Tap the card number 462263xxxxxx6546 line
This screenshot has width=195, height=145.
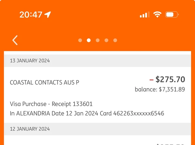coord(87,113)
